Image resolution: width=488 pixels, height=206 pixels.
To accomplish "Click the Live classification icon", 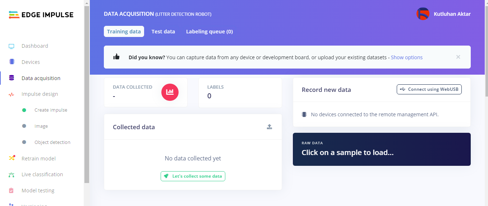I will pyautogui.click(x=11, y=175).
